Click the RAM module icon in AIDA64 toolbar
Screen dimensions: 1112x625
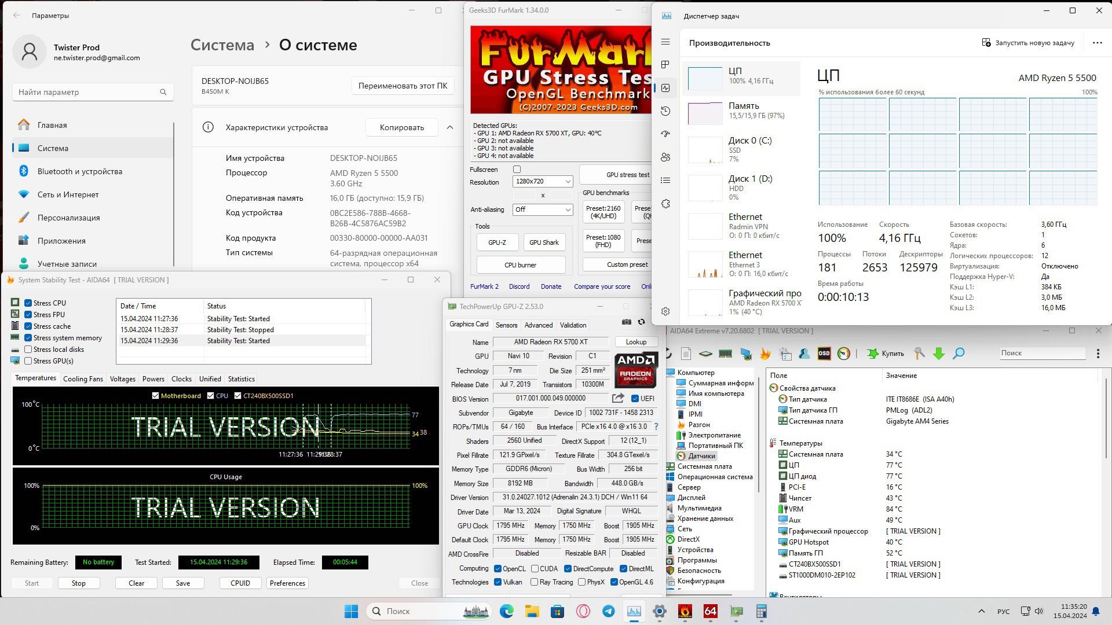(x=725, y=354)
